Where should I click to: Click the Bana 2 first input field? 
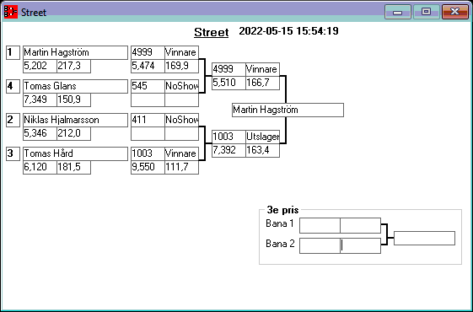click(320, 245)
